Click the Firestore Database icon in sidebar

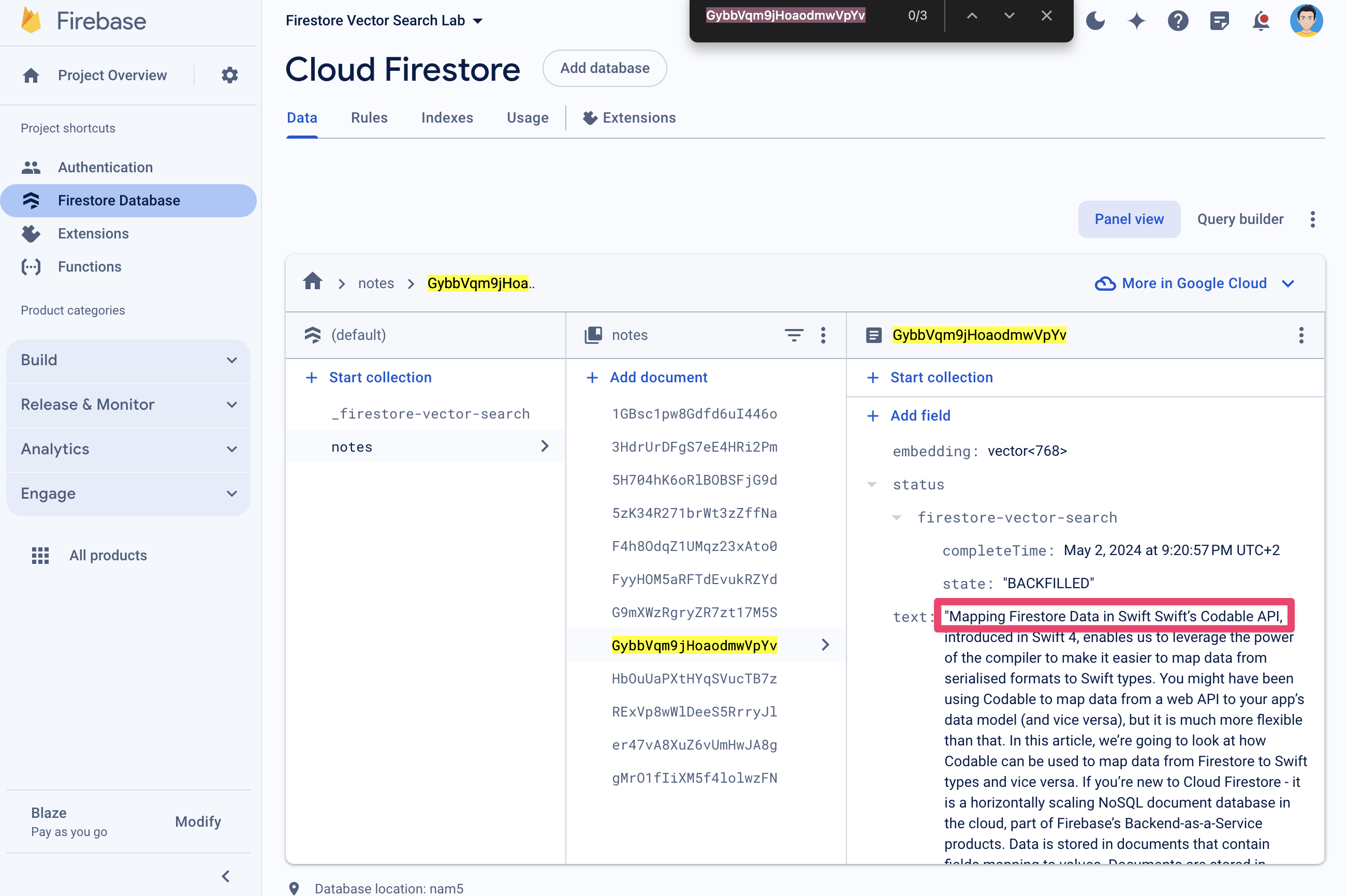(31, 200)
